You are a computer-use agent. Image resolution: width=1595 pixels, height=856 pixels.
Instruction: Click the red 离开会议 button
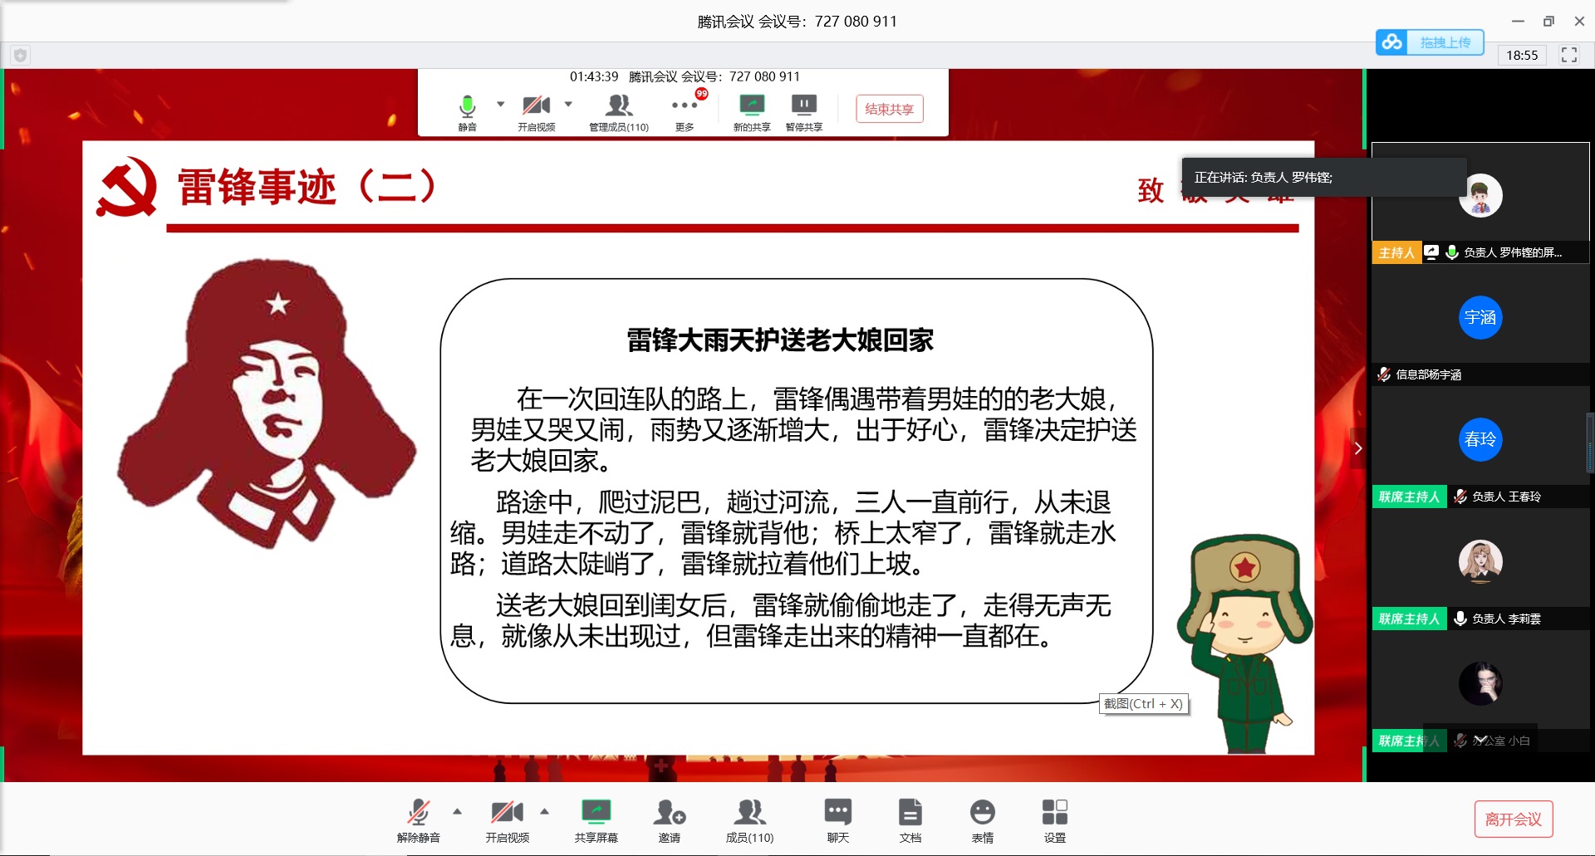pos(1513,819)
